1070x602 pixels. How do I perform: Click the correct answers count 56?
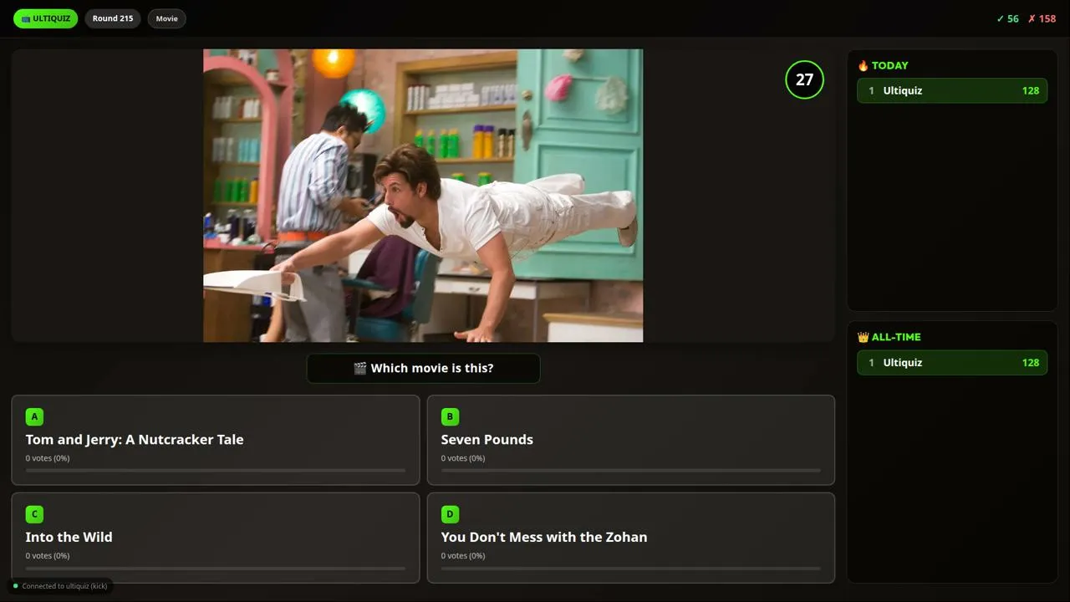point(1007,18)
